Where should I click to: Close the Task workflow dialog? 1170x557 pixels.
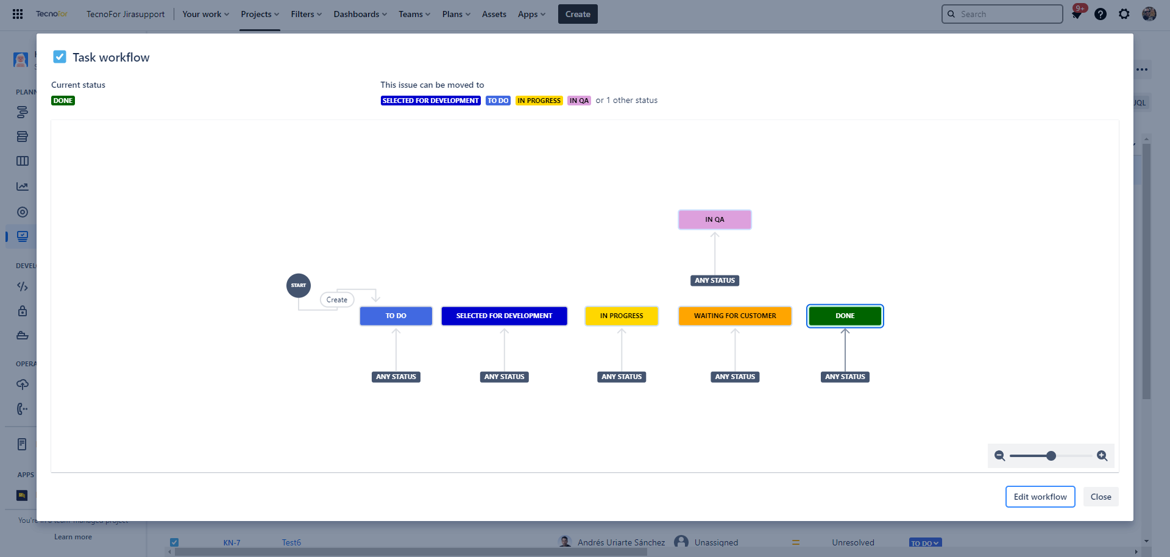coord(1101,497)
